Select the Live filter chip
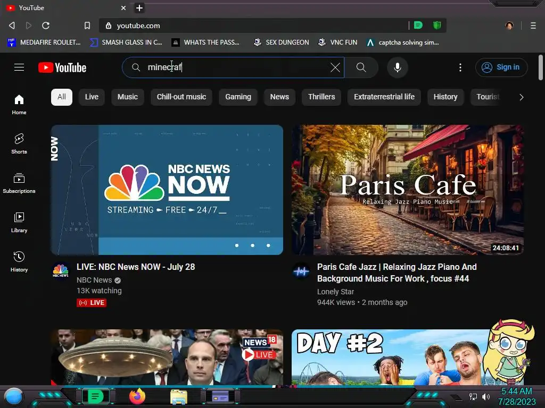The image size is (545, 408). 92,97
